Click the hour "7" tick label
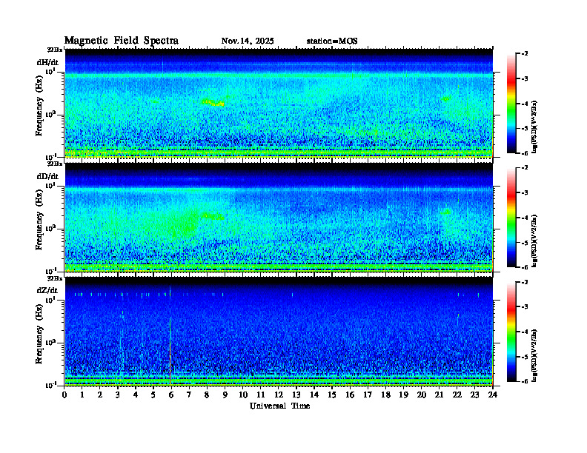This screenshot has width=587, height=453. pyautogui.click(x=189, y=395)
